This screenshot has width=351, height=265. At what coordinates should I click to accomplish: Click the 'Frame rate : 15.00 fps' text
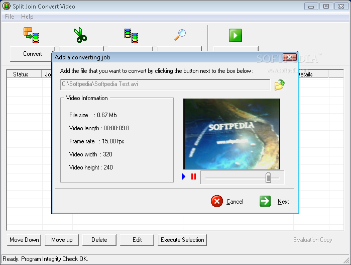point(97,141)
